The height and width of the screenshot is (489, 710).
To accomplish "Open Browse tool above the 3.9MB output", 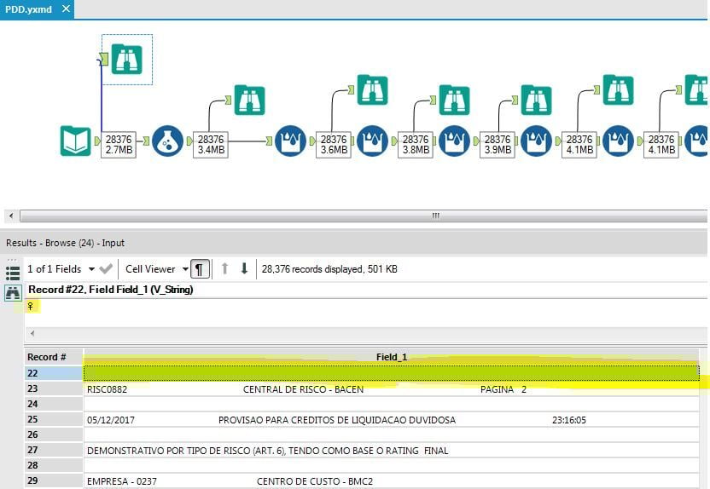I will [536, 100].
